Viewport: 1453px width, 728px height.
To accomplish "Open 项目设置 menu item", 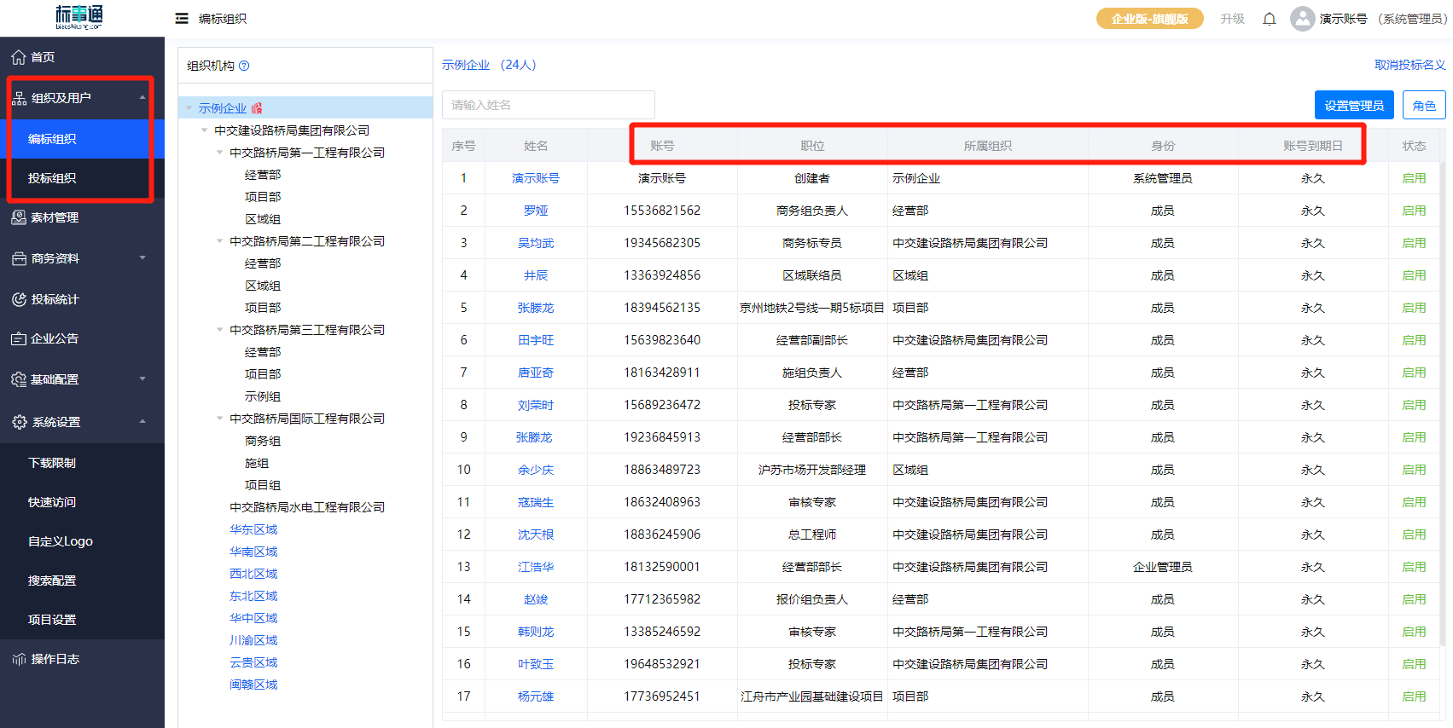I will coord(82,620).
